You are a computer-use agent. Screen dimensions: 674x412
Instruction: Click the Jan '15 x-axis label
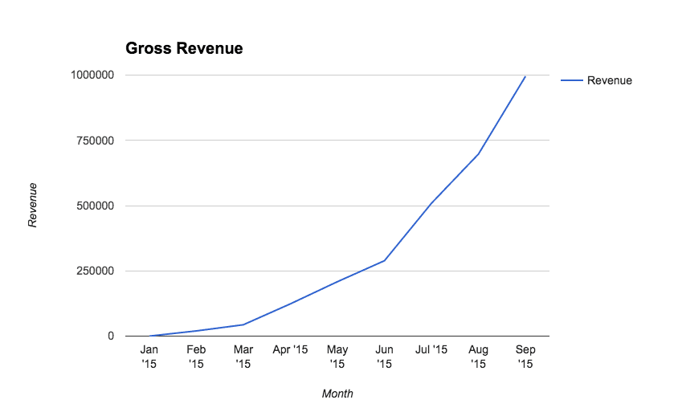(x=149, y=357)
